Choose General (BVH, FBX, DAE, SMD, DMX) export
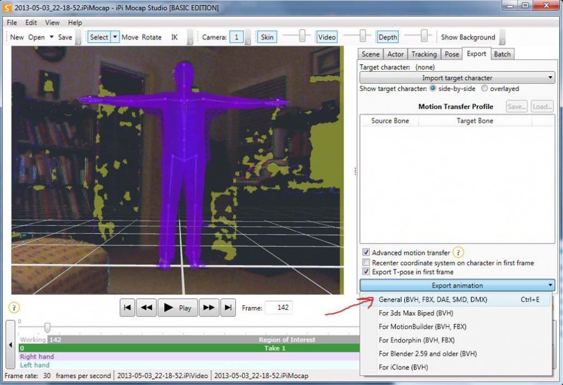Viewport: 563px width, 385px height. pyautogui.click(x=456, y=299)
